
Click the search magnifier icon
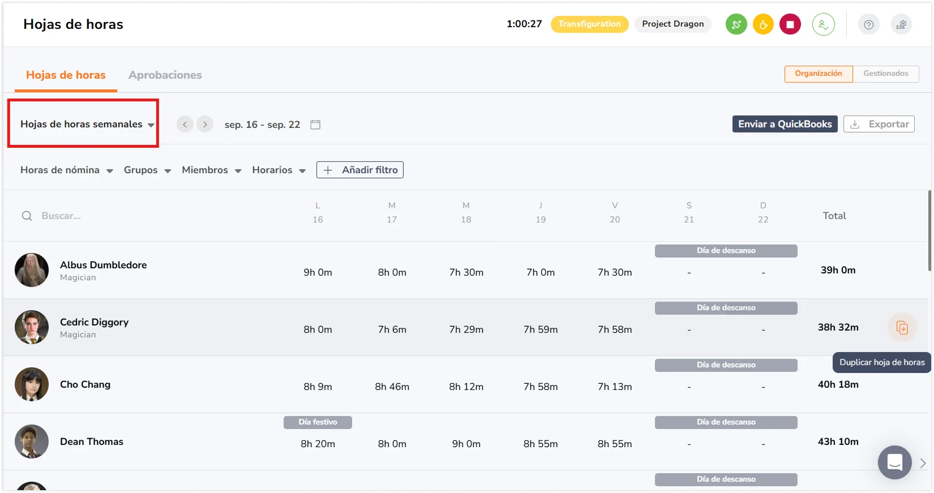(x=27, y=216)
